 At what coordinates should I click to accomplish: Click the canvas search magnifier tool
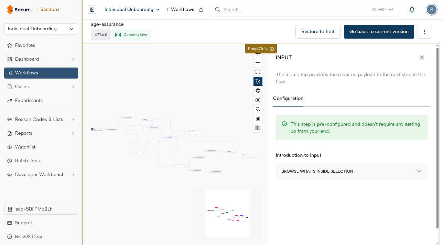tap(258, 109)
